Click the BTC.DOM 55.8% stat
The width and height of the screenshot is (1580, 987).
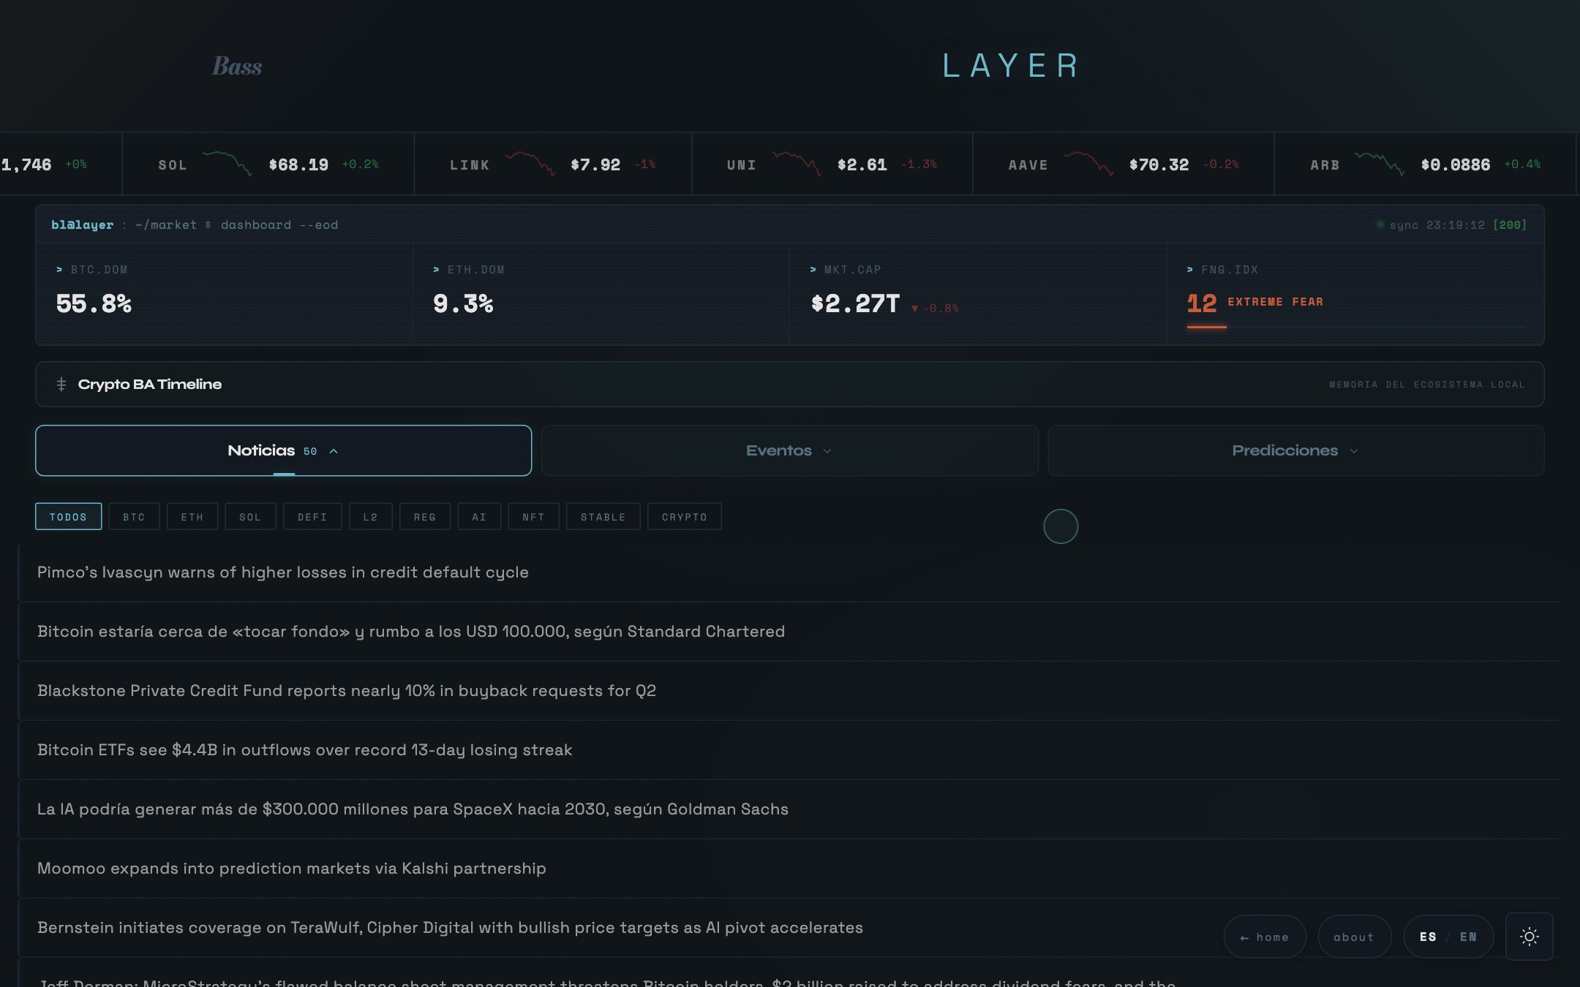94,303
